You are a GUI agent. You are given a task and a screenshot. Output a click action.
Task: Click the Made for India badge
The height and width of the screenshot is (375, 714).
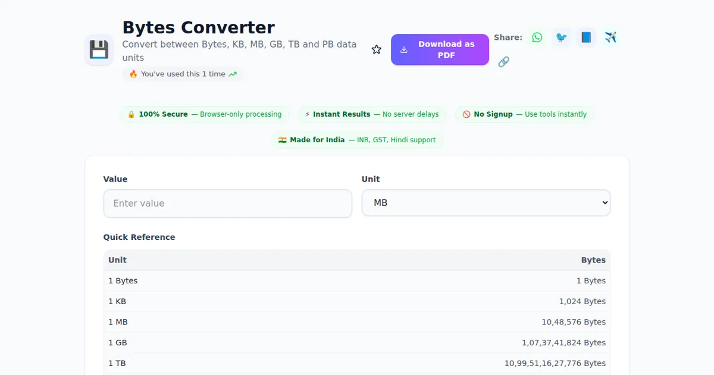click(x=357, y=140)
